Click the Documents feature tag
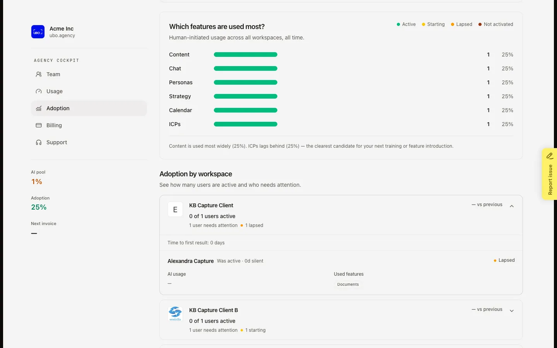The width and height of the screenshot is (557, 348). point(348,284)
